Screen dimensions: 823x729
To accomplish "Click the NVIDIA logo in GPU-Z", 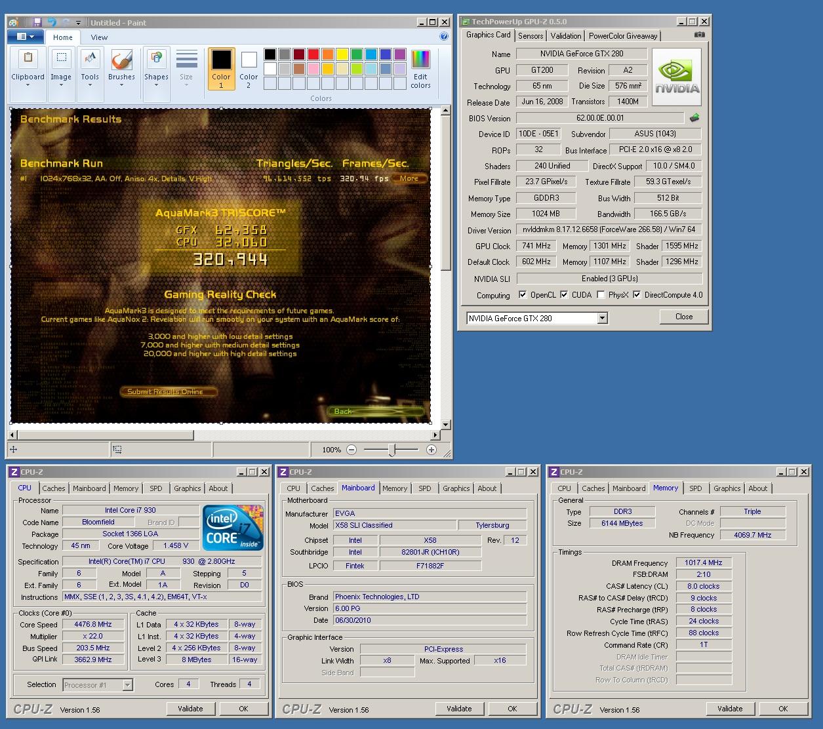I will point(677,77).
